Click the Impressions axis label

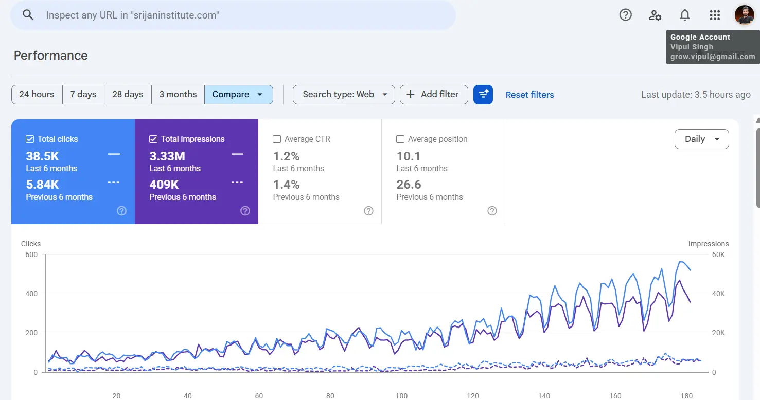pyautogui.click(x=709, y=244)
